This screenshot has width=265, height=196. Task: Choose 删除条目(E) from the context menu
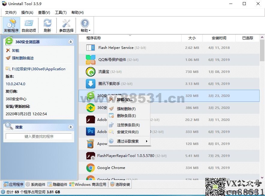[x=129, y=116]
